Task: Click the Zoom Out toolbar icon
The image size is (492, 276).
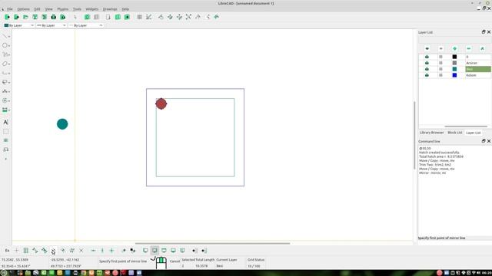Action: pyautogui.click(x=179, y=17)
